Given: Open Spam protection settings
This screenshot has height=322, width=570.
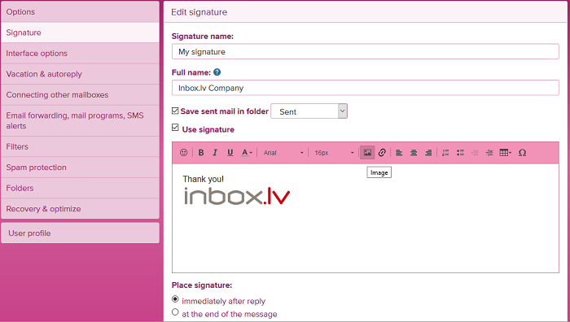Looking at the screenshot, I should 80,168.
